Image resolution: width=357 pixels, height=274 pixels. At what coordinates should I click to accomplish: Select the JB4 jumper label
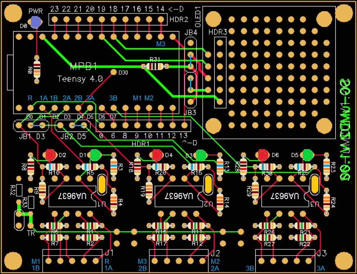click(x=191, y=32)
